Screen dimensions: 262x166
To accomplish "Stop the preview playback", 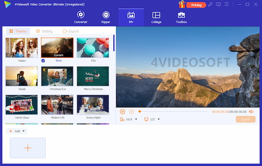I will coord(131,111).
